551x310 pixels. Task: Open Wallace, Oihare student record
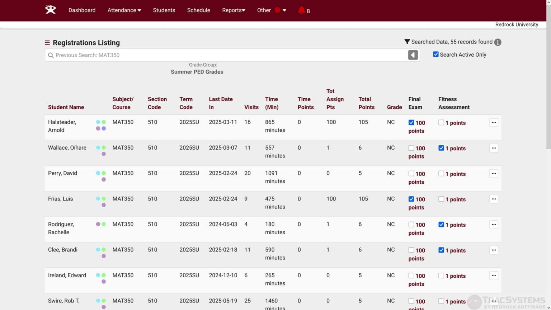pyautogui.click(x=67, y=148)
